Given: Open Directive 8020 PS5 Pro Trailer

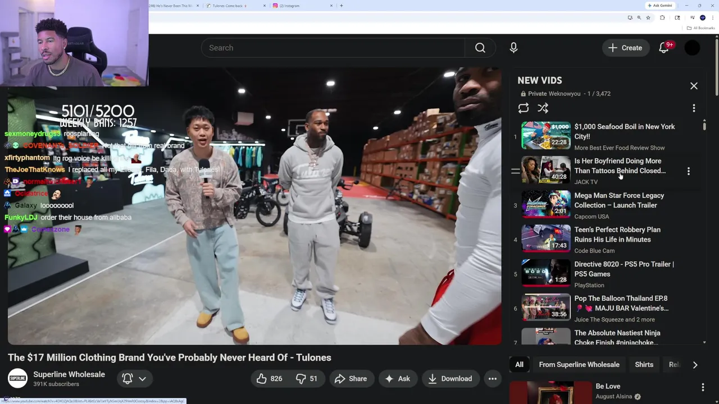Looking at the screenshot, I should [x=624, y=269].
